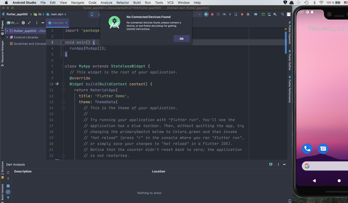Click the Wi-Fi icon in menu bar
Viewport: 348px width, 203px height.
point(321,3)
